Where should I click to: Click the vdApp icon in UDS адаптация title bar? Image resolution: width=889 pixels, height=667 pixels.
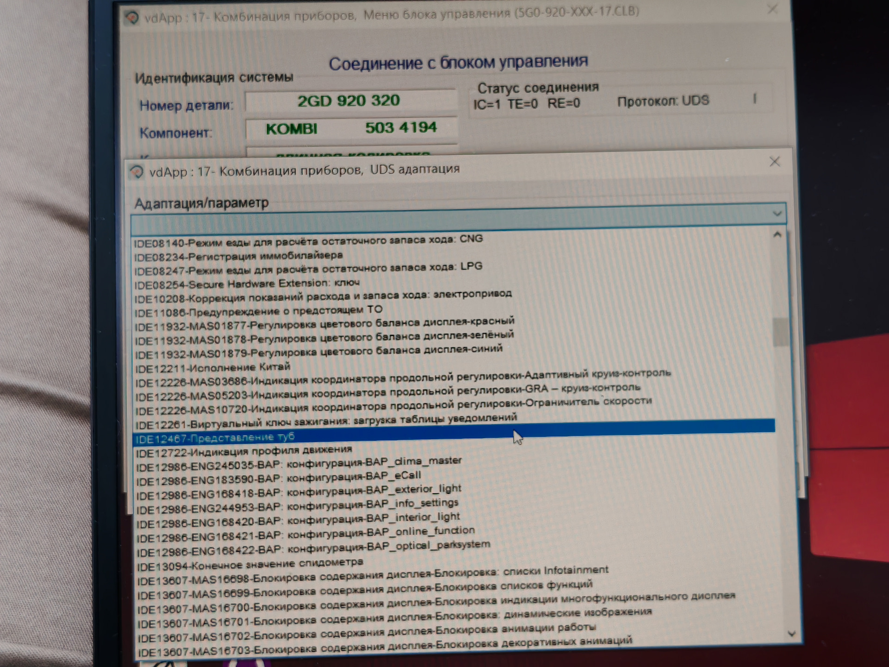click(137, 172)
